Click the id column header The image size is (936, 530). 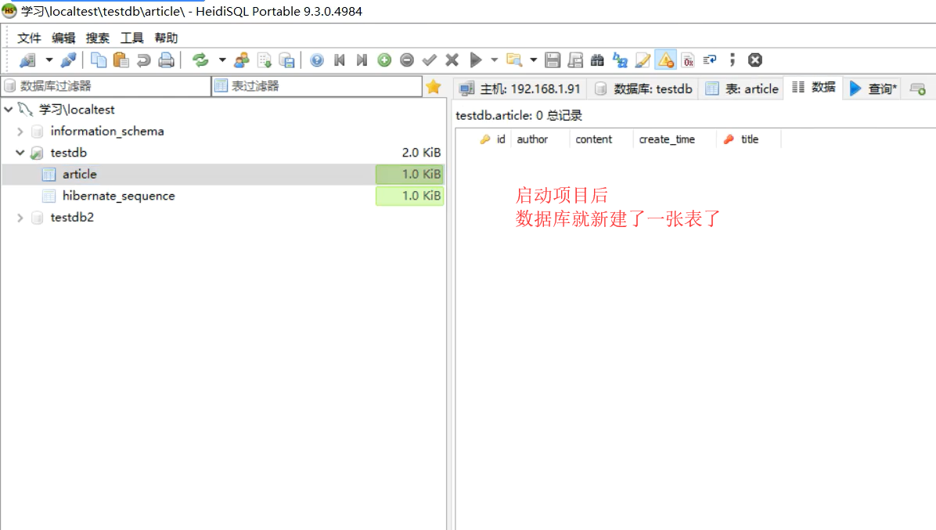coord(493,139)
